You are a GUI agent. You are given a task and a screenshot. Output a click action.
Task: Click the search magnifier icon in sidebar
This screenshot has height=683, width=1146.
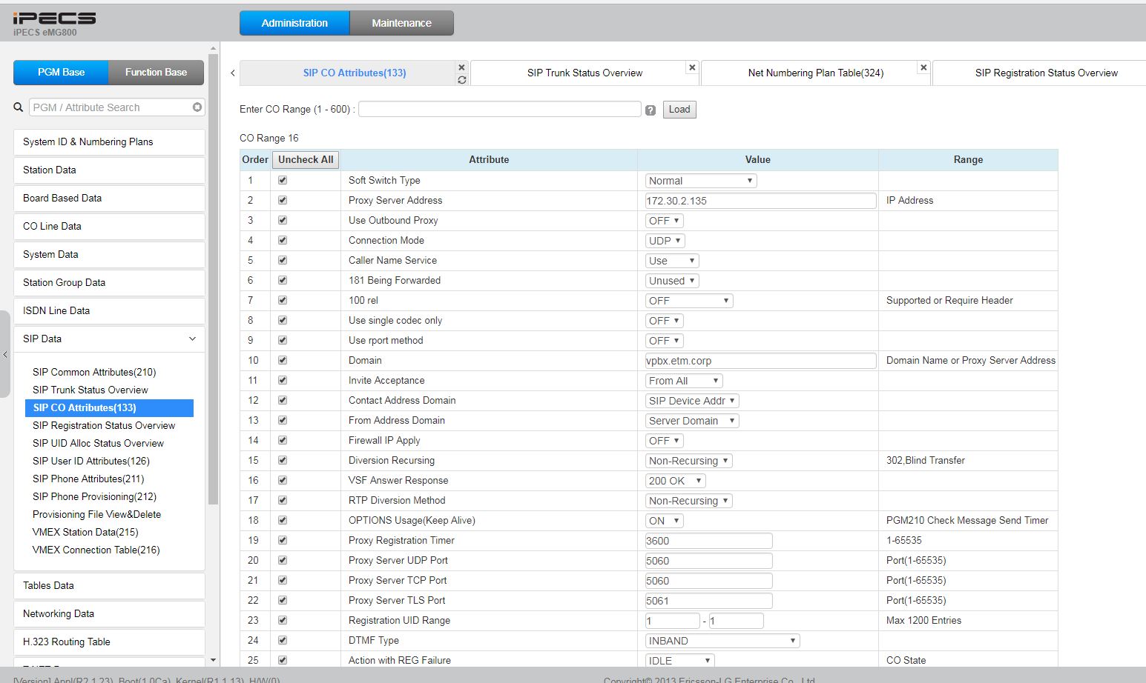coord(19,107)
